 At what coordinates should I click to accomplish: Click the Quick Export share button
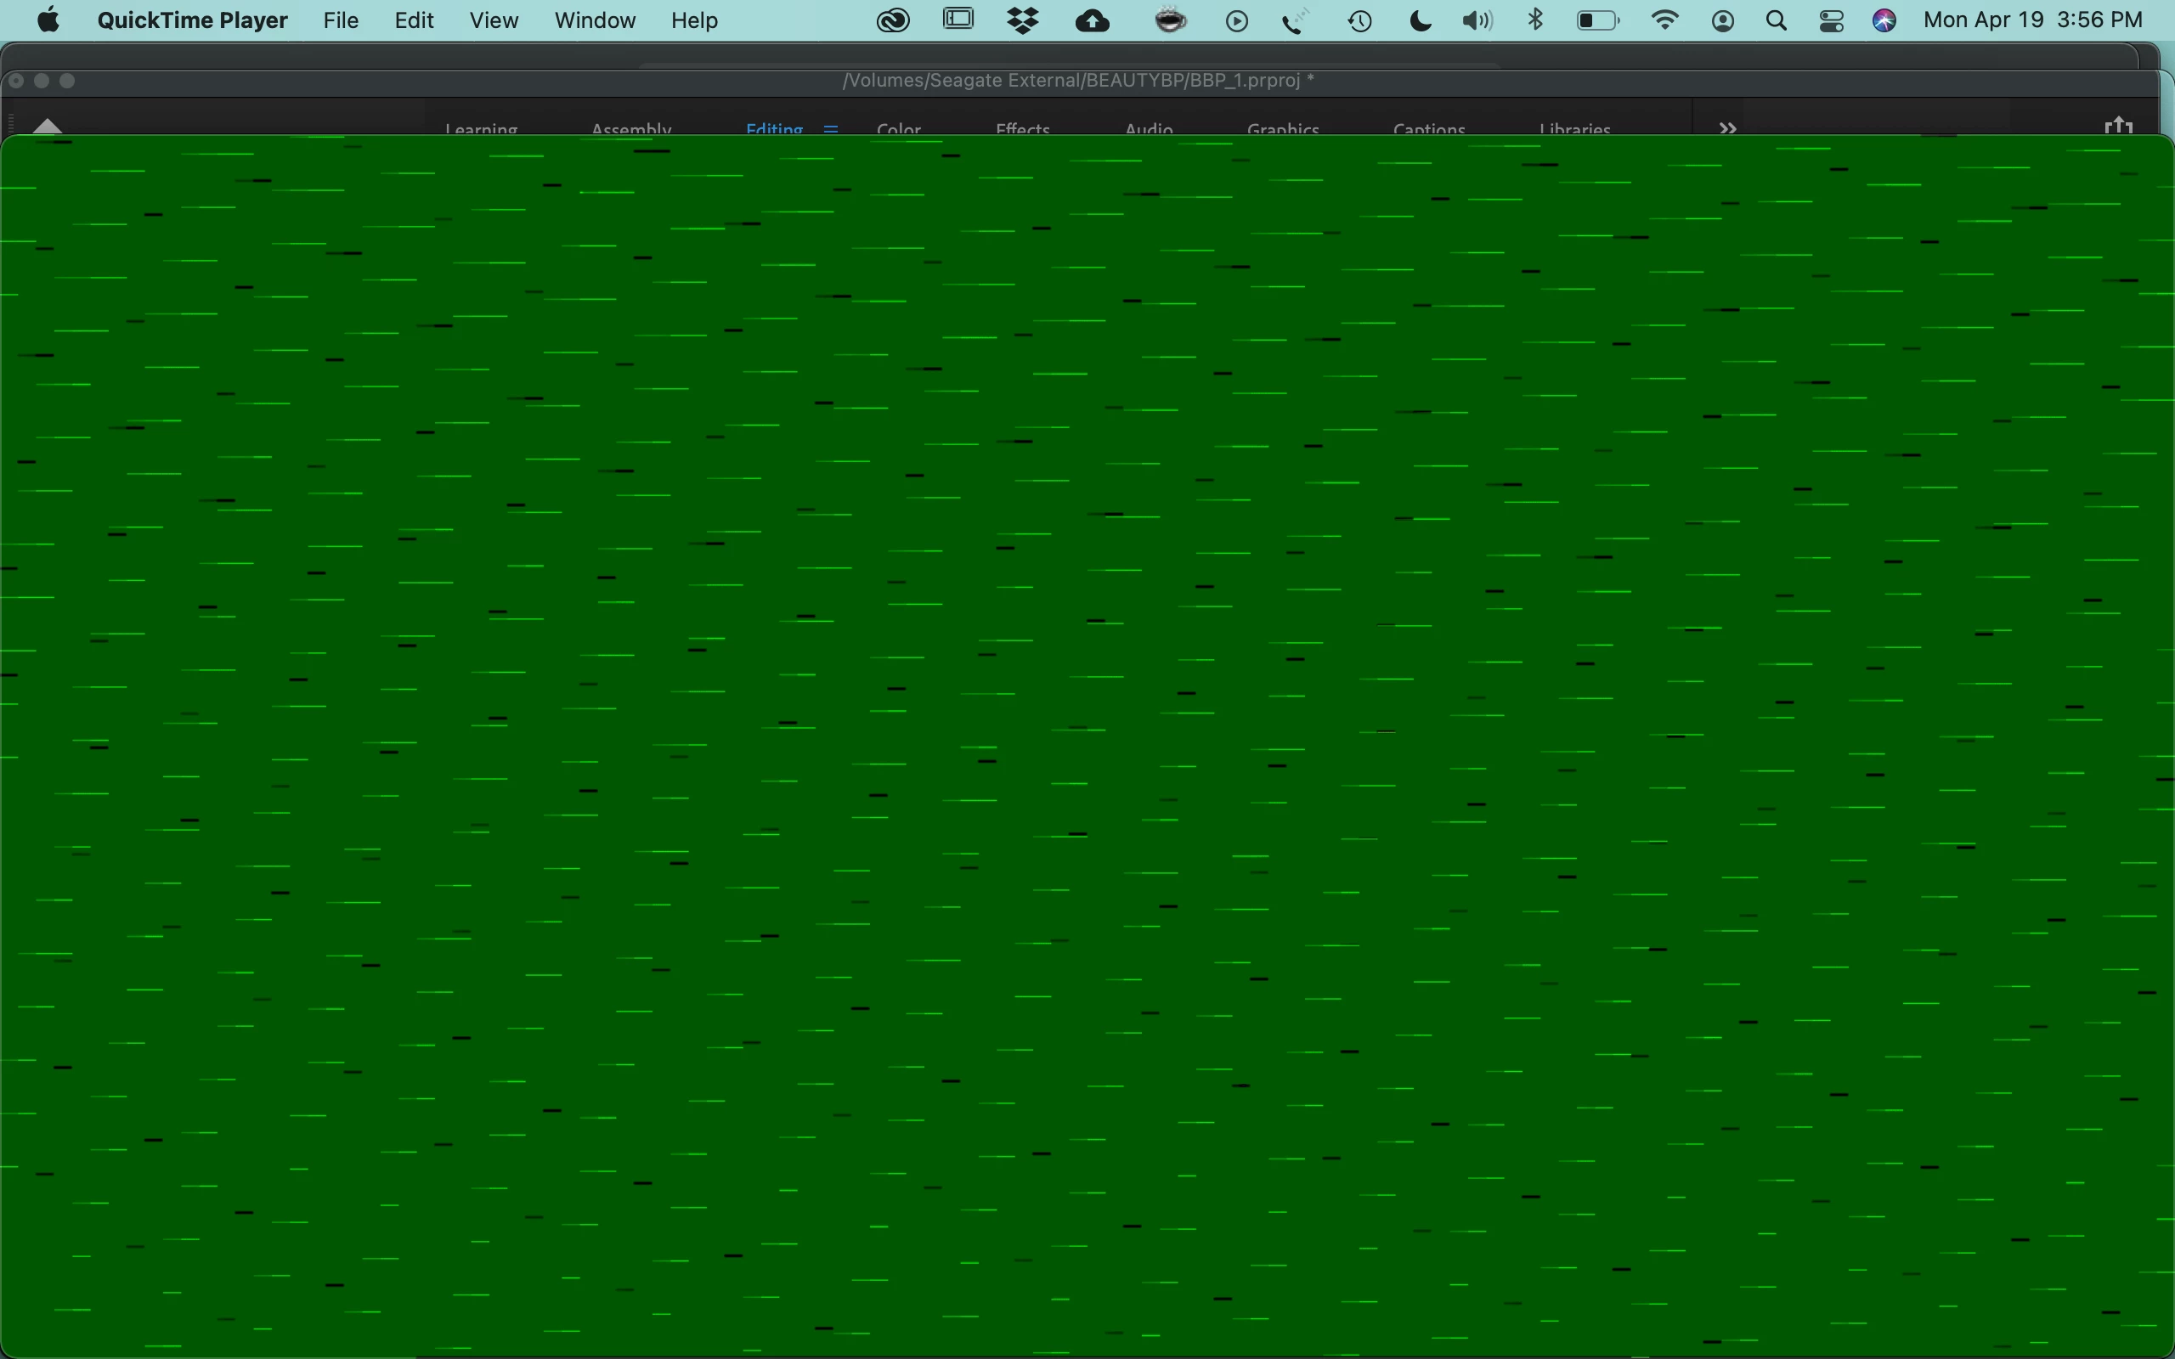2118,127
